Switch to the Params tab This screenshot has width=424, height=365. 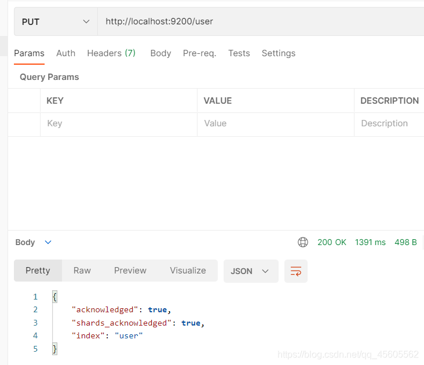click(29, 53)
